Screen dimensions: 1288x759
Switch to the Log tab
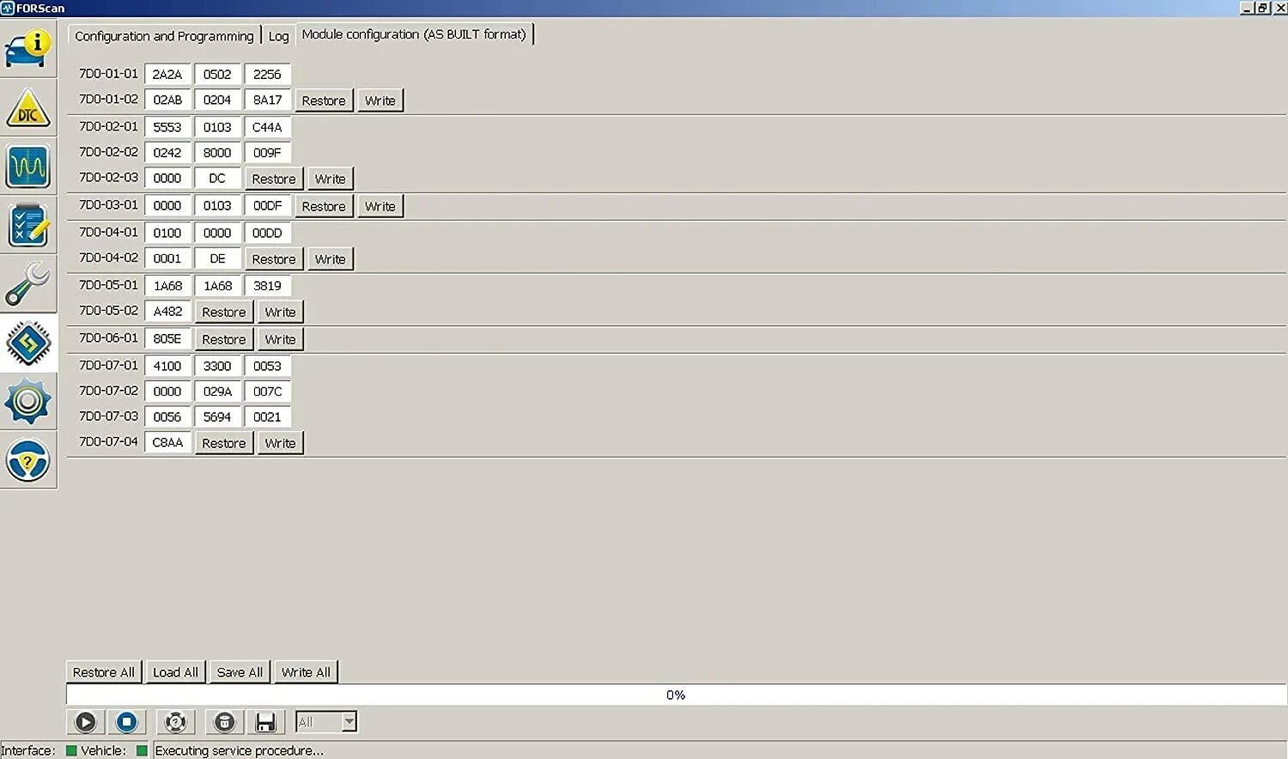coord(278,36)
